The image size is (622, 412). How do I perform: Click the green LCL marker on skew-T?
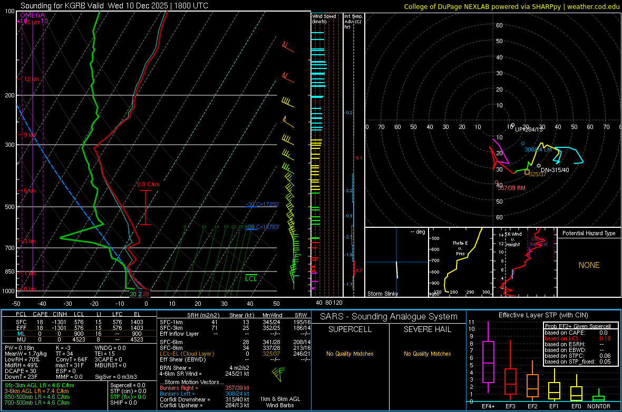[x=251, y=278]
